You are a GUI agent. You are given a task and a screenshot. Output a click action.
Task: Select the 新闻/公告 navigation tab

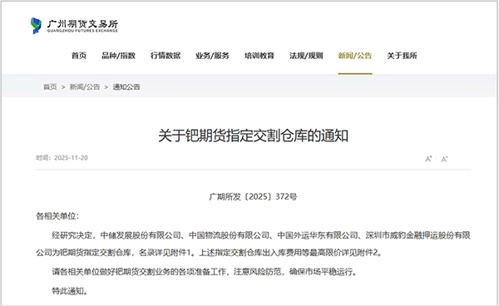(x=355, y=56)
